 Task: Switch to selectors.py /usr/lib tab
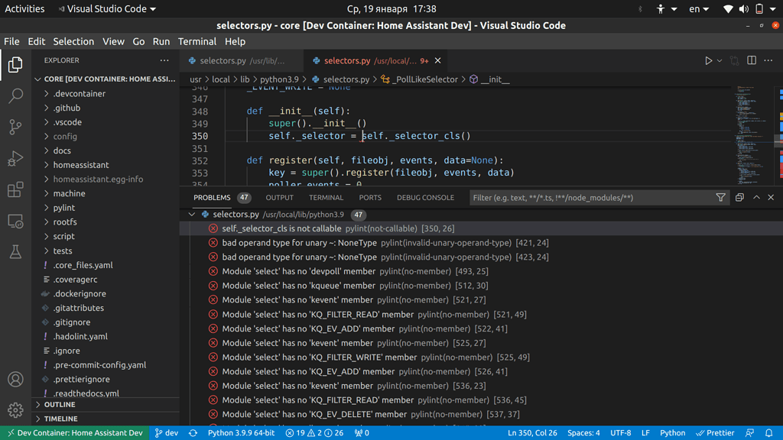(x=242, y=60)
